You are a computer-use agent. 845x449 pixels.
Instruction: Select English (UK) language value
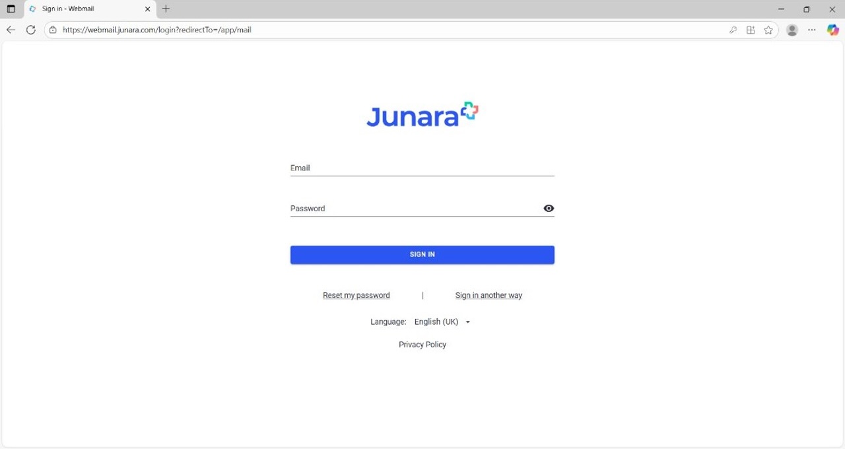pos(436,322)
